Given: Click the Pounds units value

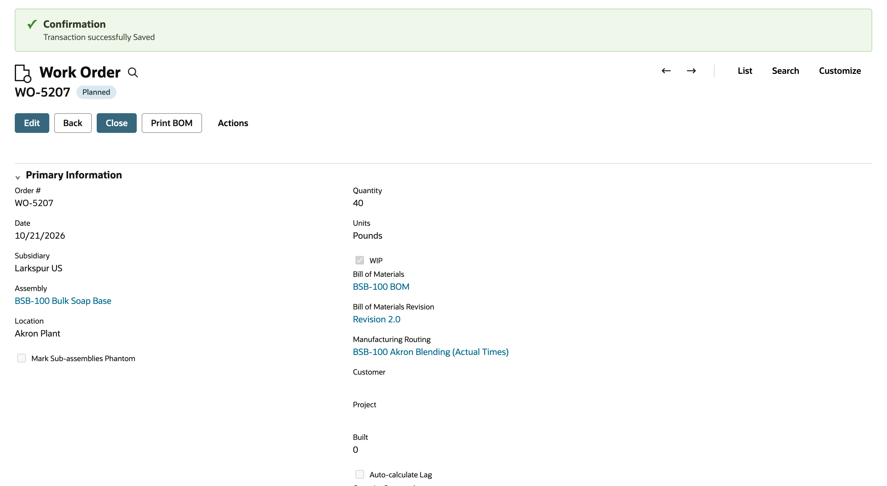Looking at the screenshot, I should click(367, 236).
